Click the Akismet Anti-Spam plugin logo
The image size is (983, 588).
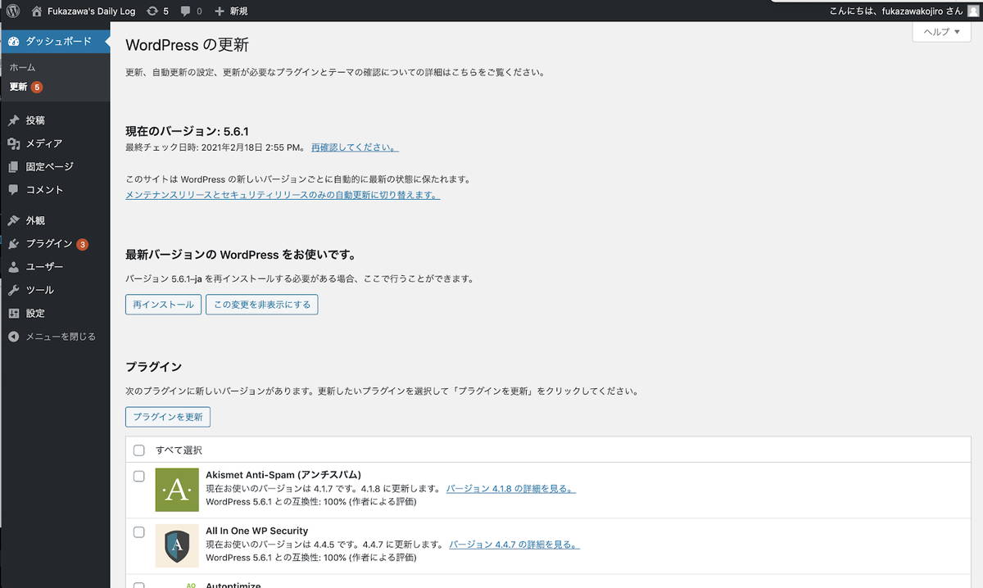click(x=177, y=490)
